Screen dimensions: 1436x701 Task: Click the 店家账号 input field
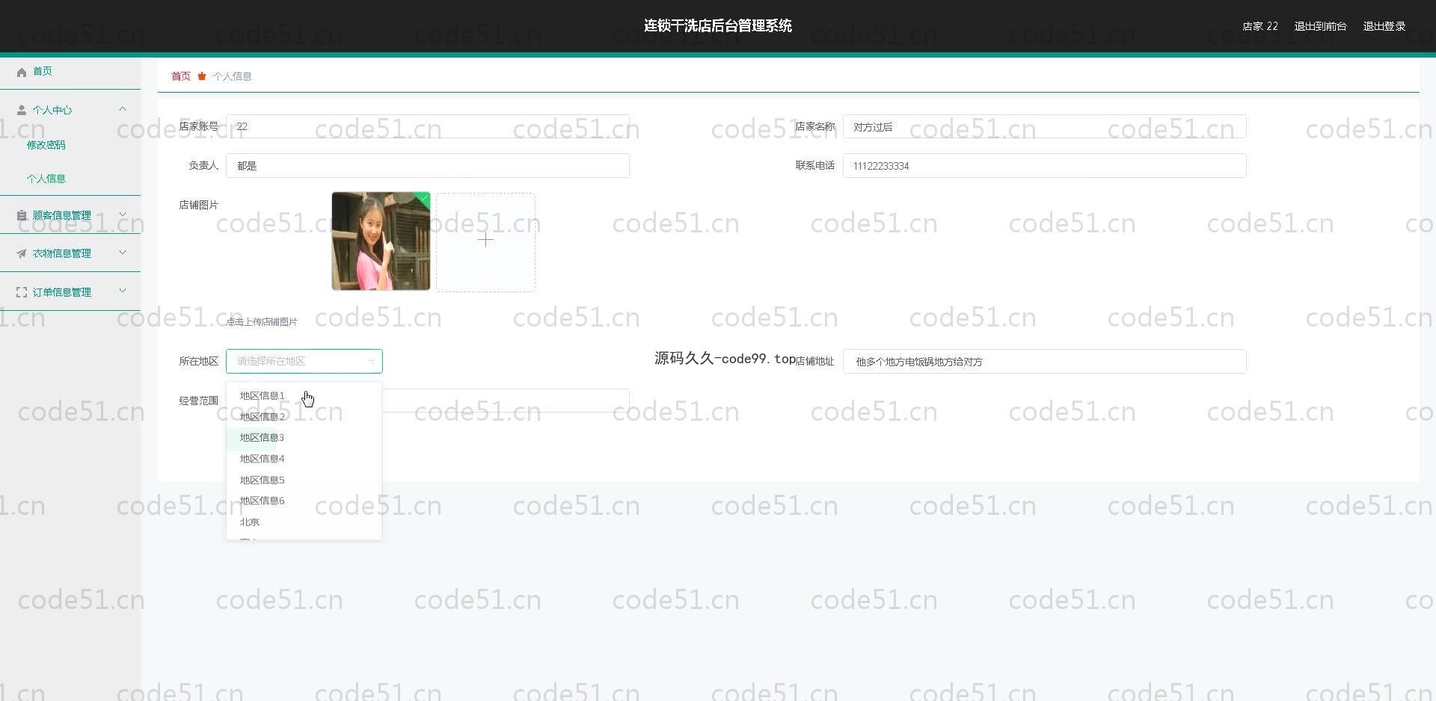pyautogui.click(x=428, y=126)
